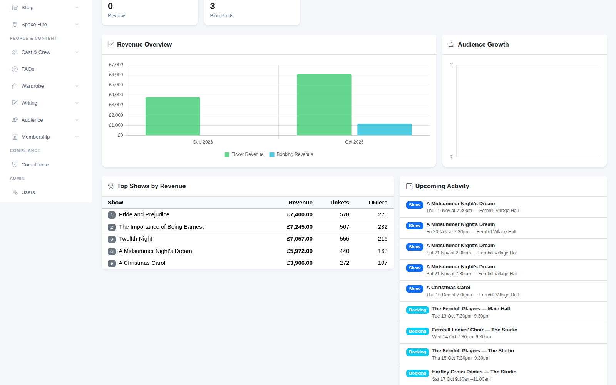The height and width of the screenshot is (385, 616).
Task: Click rank badge 5 for A Christmas Carol
Action: (x=112, y=263)
